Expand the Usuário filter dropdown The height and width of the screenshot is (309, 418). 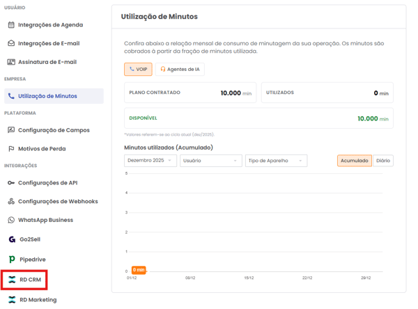[x=210, y=161]
